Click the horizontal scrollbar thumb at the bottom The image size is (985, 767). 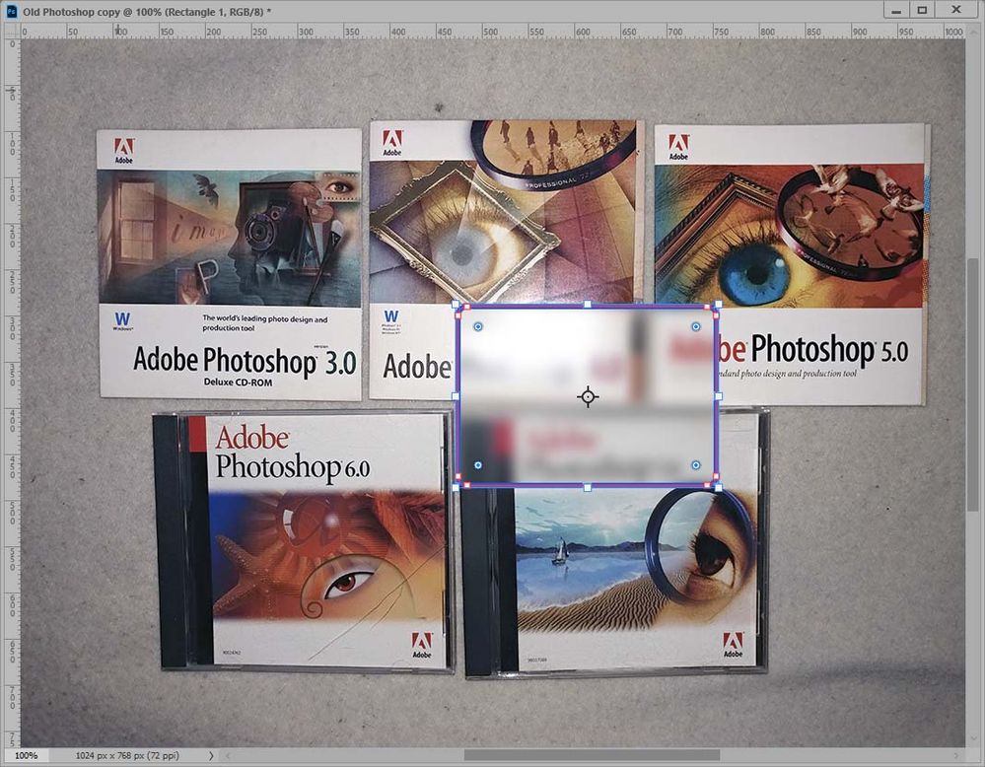tap(592, 755)
